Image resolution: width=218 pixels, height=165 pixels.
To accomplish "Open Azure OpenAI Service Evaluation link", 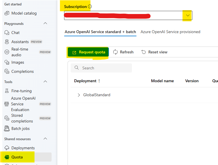I will [23, 104].
